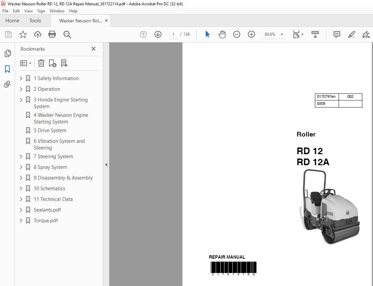Open the Fill & Sign pen tool

(366, 34)
